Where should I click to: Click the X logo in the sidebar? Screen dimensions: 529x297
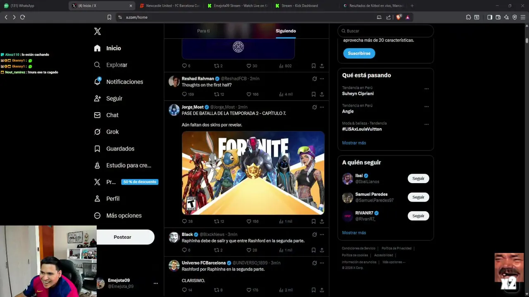[x=97, y=31]
